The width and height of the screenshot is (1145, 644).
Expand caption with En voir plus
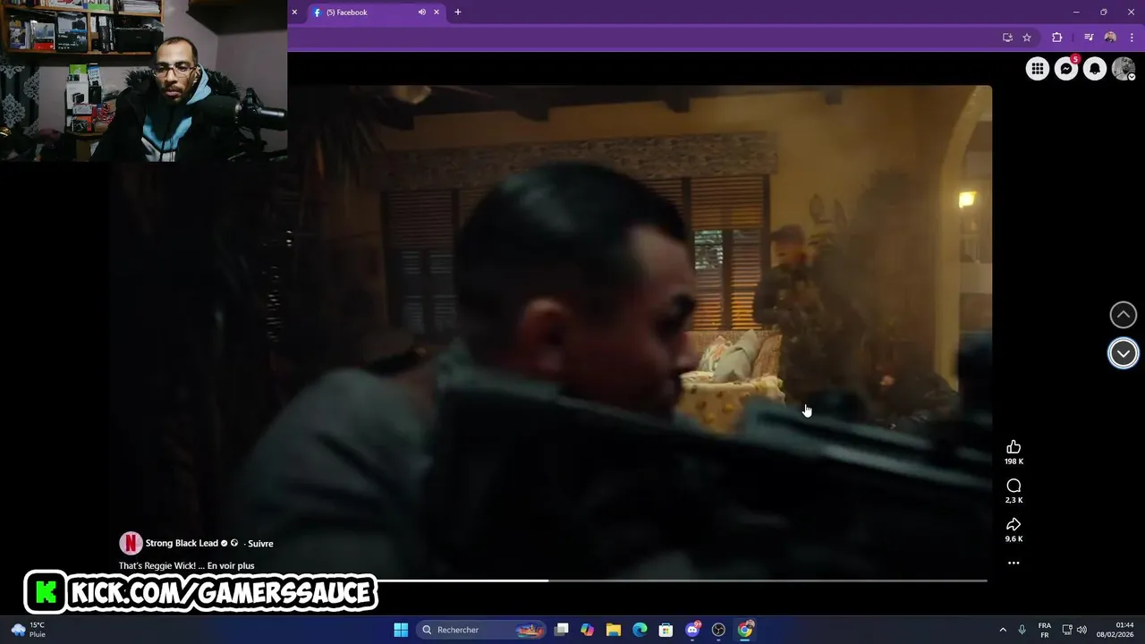pos(231,565)
